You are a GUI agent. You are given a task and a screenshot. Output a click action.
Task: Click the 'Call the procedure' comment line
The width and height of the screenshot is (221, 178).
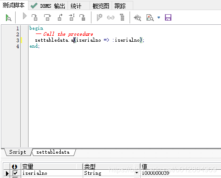pyautogui.click(x=64, y=34)
